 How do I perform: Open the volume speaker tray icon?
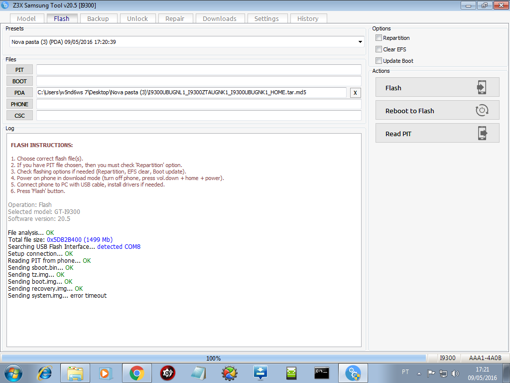[x=455, y=373]
